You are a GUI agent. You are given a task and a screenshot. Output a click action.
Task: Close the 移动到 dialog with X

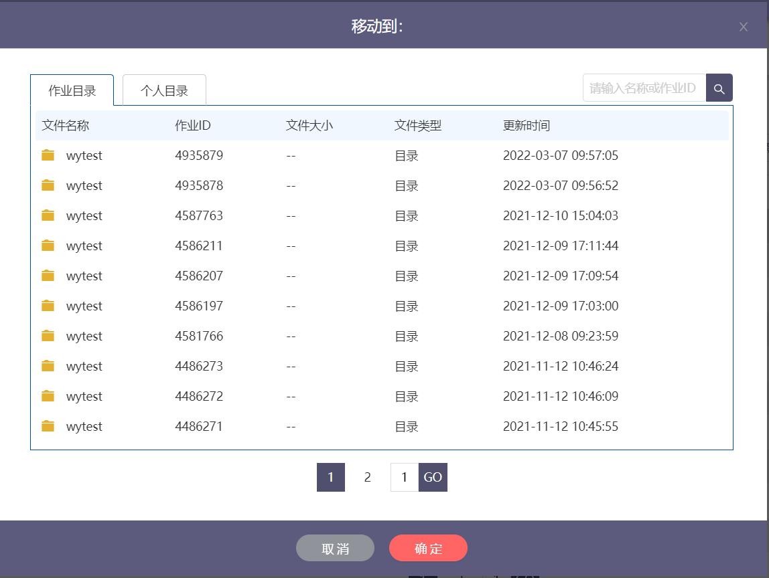(743, 27)
